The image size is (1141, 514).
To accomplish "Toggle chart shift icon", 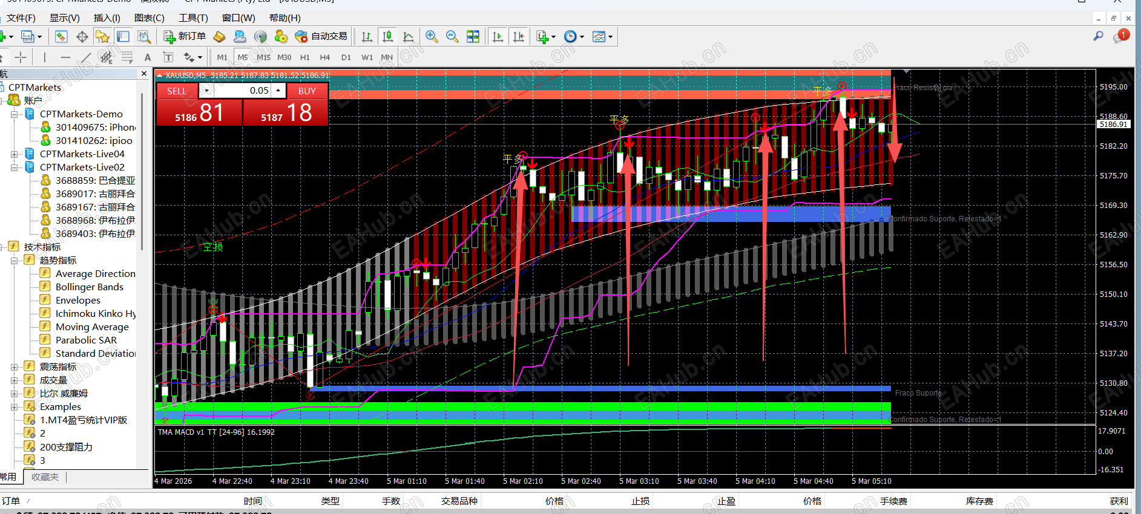I will (518, 37).
